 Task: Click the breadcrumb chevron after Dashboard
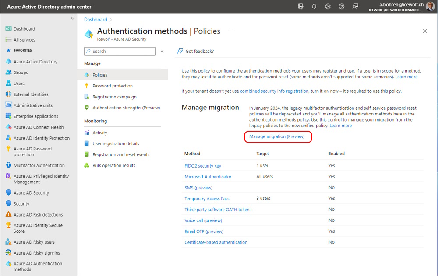[x=111, y=20]
